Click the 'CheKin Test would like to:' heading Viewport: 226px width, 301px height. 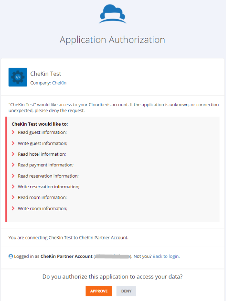(40, 124)
